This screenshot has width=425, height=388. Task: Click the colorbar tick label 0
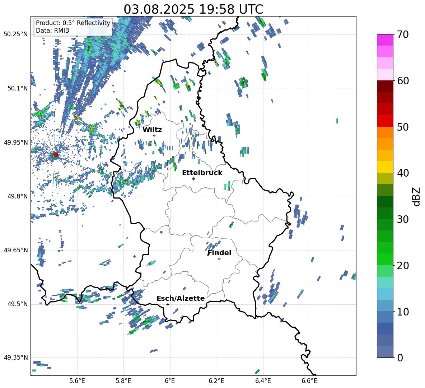(400, 357)
